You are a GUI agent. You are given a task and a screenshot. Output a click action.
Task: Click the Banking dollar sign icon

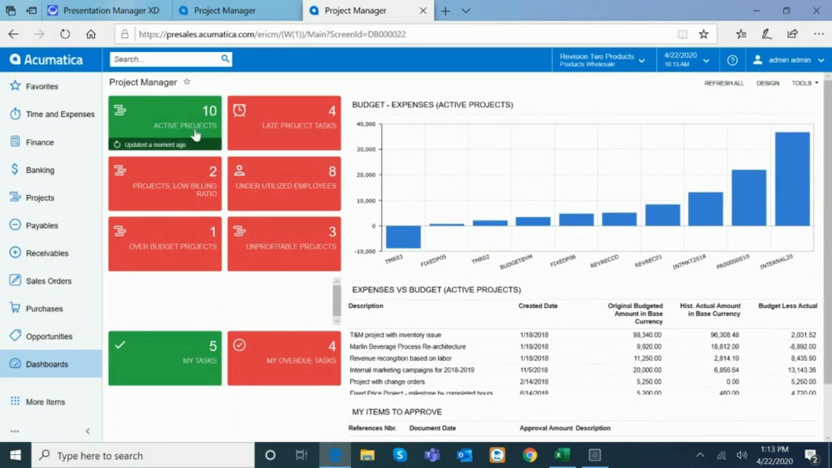click(x=15, y=170)
